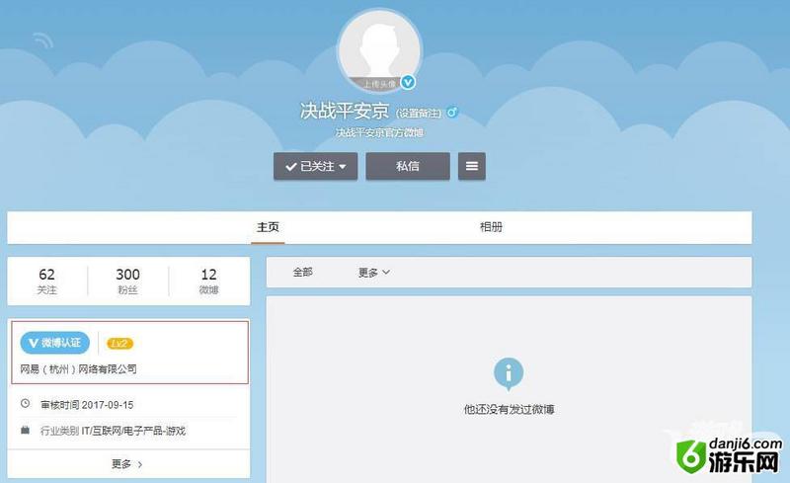This screenshot has width=790, height=483.
Task: Click the clock icon beside 审核时间
Action: (26, 404)
